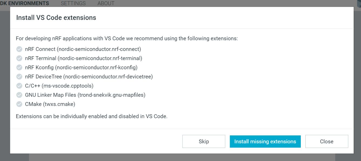Viewport: 361px width, 161px height.
Task: Click the C/C++ ms-vscode.cpptools entry text
Action: tap(59, 86)
